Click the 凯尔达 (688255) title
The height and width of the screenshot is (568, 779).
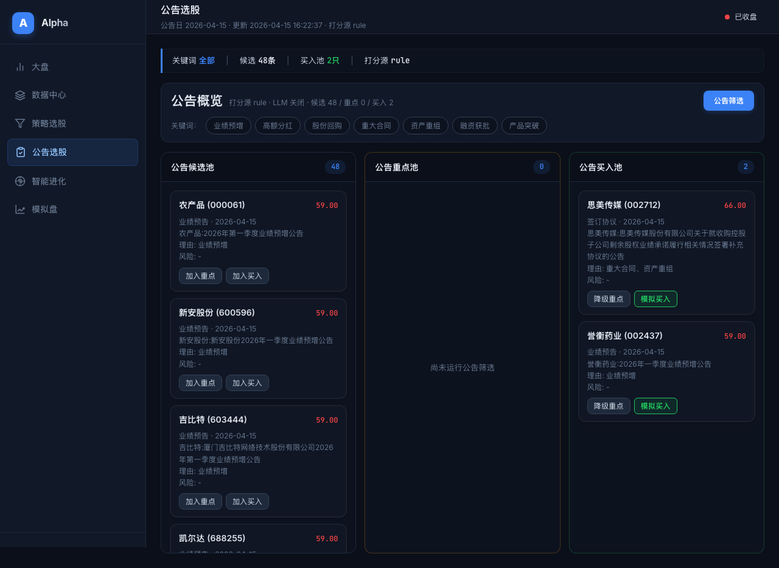pyautogui.click(x=212, y=538)
